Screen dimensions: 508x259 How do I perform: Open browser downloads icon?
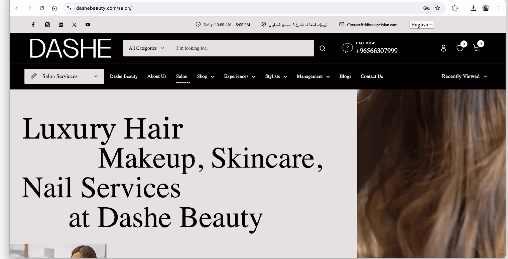pos(473,8)
